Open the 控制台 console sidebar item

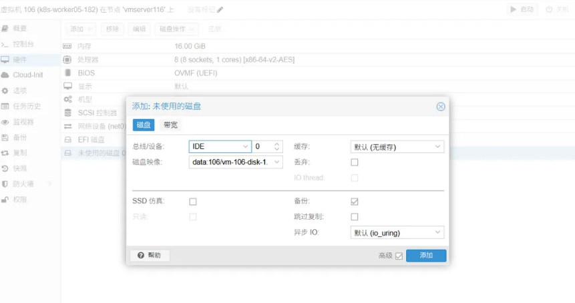click(x=23, y=44)
